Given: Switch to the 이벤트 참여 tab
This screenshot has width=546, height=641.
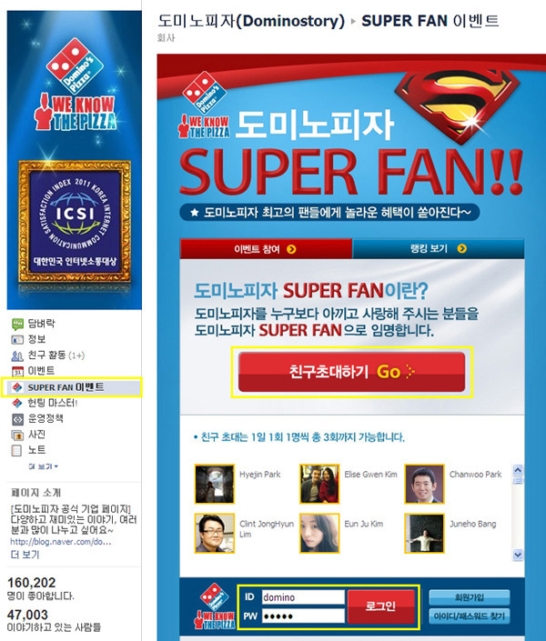Looking at the screenshot, I should 266,249.
